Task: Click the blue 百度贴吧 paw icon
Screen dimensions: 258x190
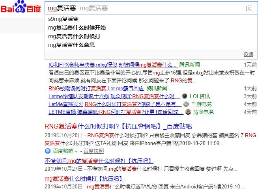Action: [47, 151]
